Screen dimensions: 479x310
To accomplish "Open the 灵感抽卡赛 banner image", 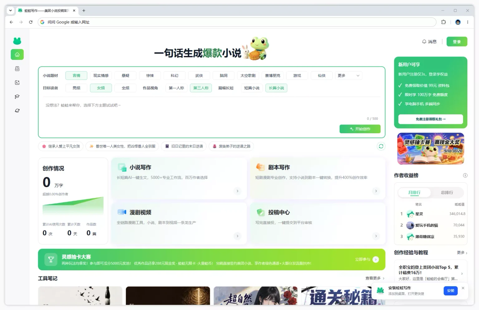I will [x=431, y=149].
